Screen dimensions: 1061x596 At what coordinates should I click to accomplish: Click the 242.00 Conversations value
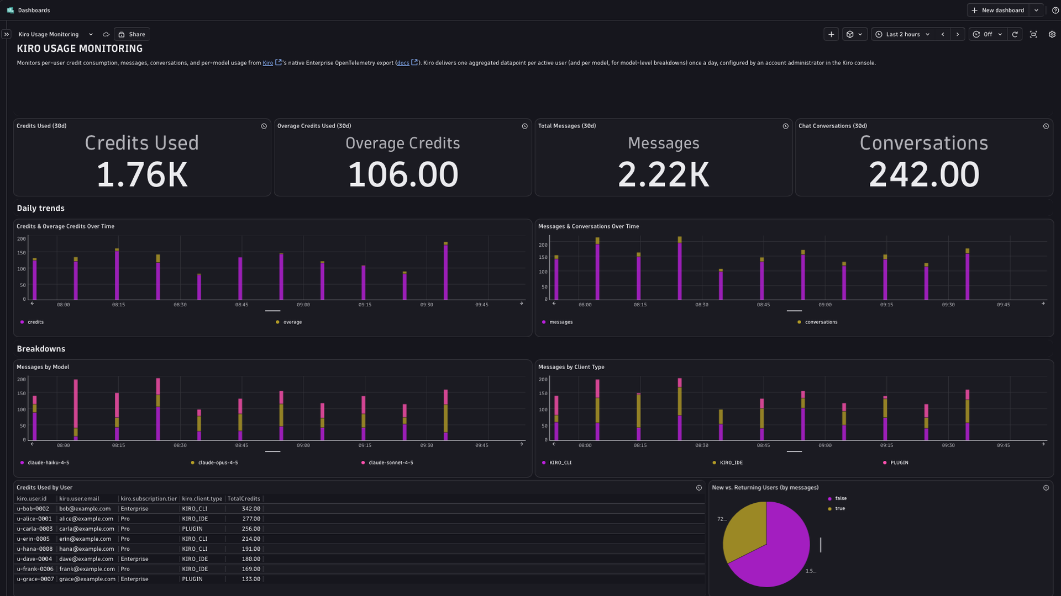click(x=924, y=175)
